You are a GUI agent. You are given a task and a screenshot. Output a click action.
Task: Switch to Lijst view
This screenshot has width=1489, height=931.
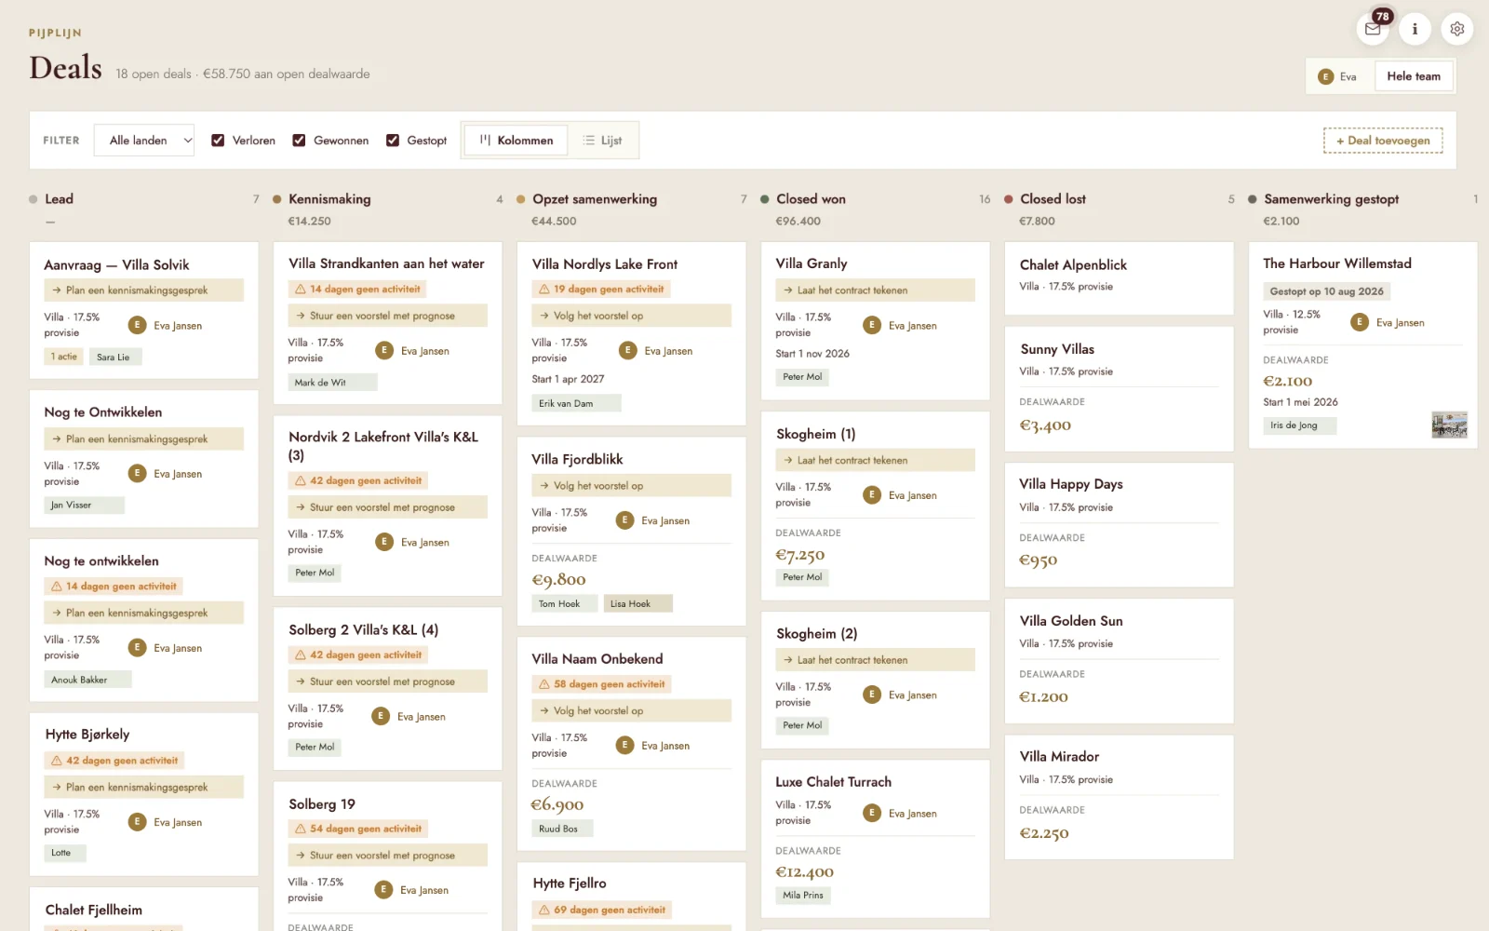(x=602, y=141)
